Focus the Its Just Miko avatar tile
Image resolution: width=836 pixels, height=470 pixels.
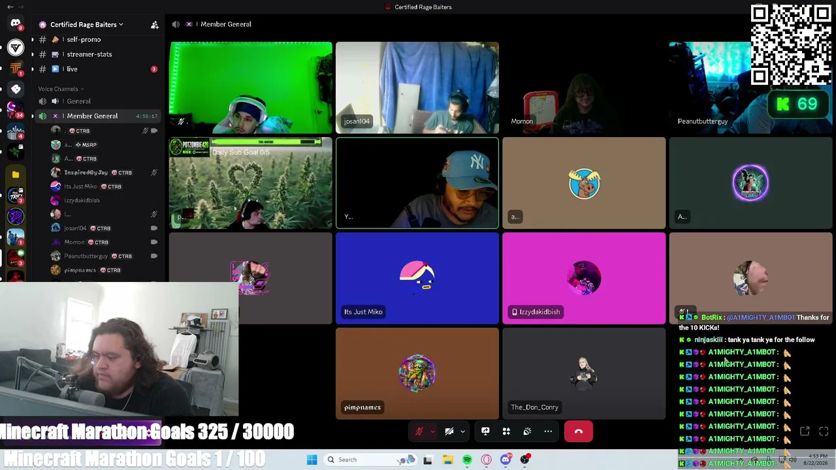[417, 279]
